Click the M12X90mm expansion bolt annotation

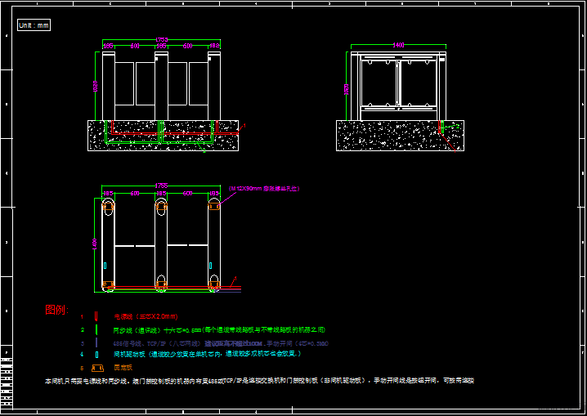click(x=263, y=188)
